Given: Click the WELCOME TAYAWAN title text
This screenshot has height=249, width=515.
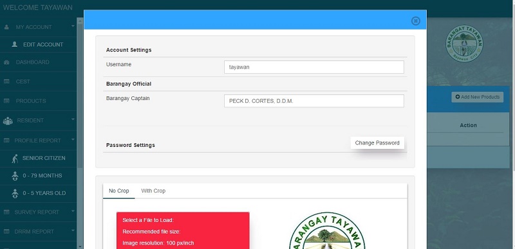Looking at the screenshot, I should pos(38,8).
